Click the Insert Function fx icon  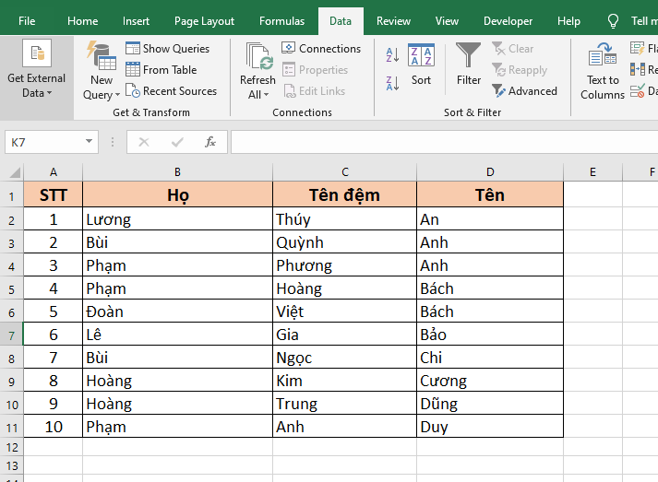[210, 142]
